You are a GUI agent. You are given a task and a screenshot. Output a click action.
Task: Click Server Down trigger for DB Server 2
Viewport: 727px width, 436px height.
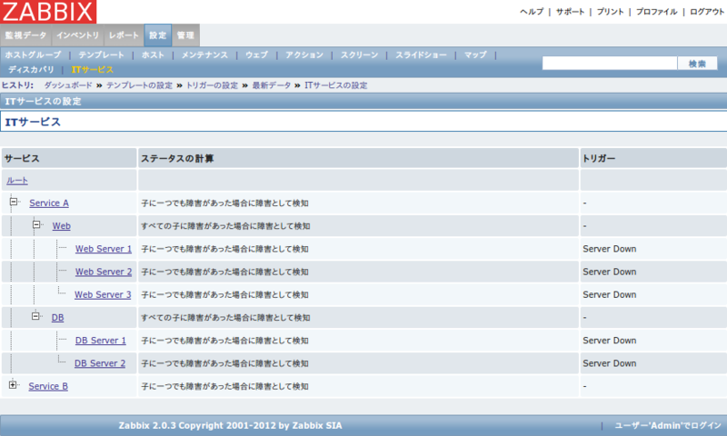point(609,363)
